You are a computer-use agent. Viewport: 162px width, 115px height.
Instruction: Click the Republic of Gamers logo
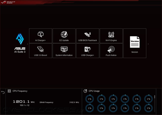pos(8,2)
